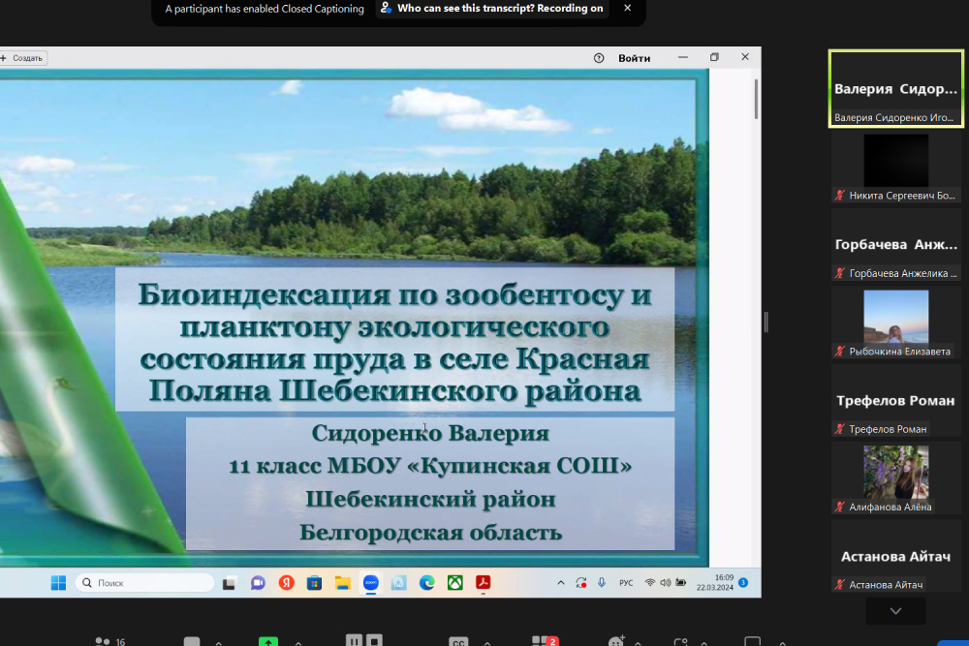Stop the recording

tap(374, 640)
